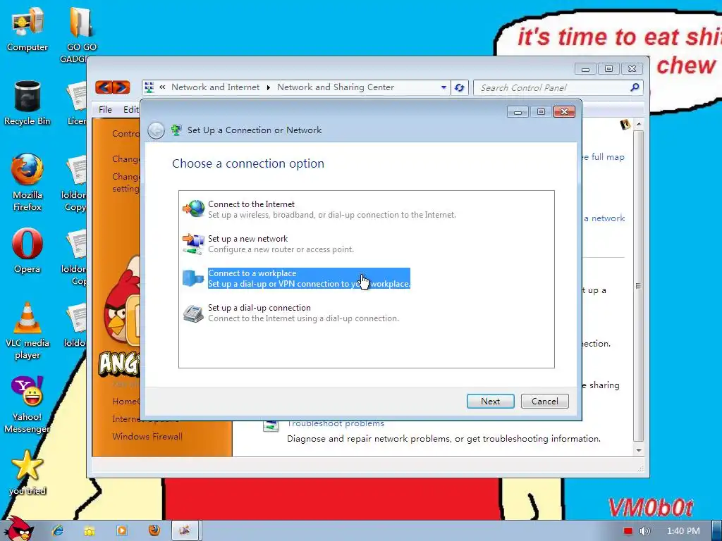The image size is (722, 541).
Task: Maximize the Set Up a Connection dialog
Action: [x=541, y=111]
